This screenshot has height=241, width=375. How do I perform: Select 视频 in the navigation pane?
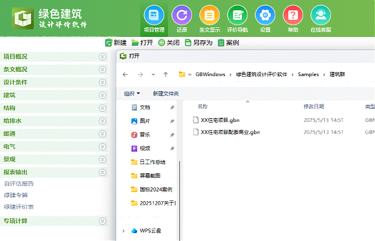(145, 149)
